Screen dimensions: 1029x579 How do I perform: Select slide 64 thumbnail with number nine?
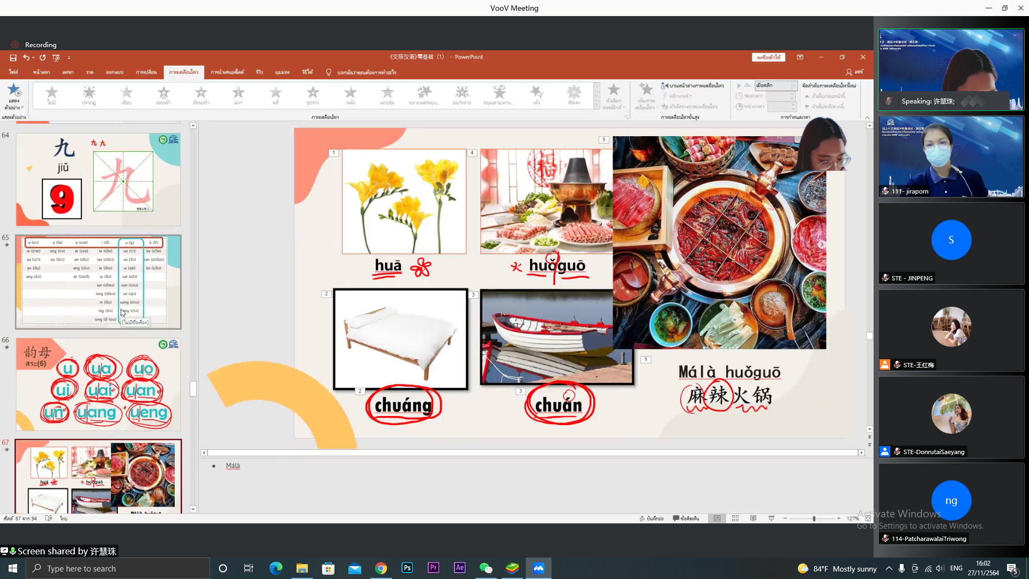point(98,180)
